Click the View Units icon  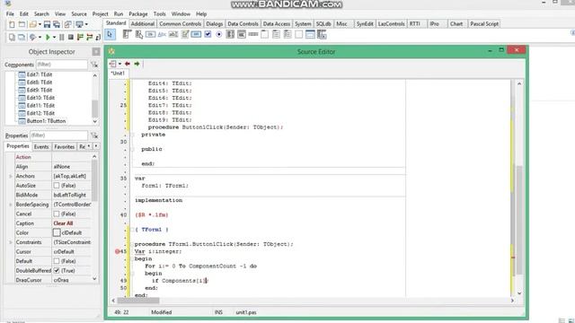click(x=12, y=37)
